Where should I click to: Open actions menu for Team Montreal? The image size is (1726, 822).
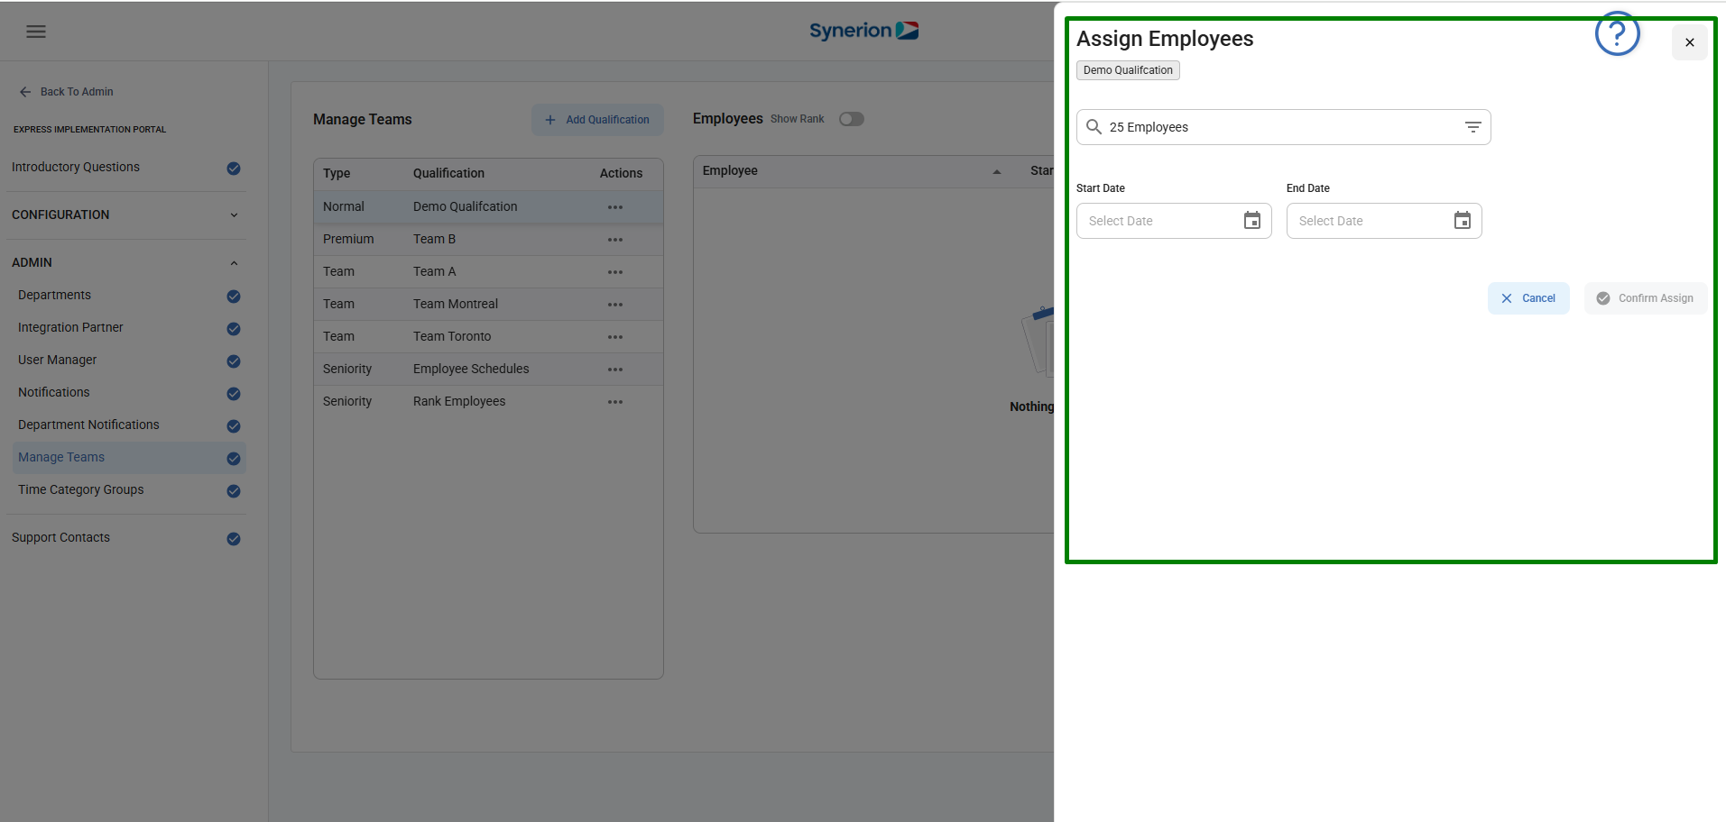click(615, 305)
